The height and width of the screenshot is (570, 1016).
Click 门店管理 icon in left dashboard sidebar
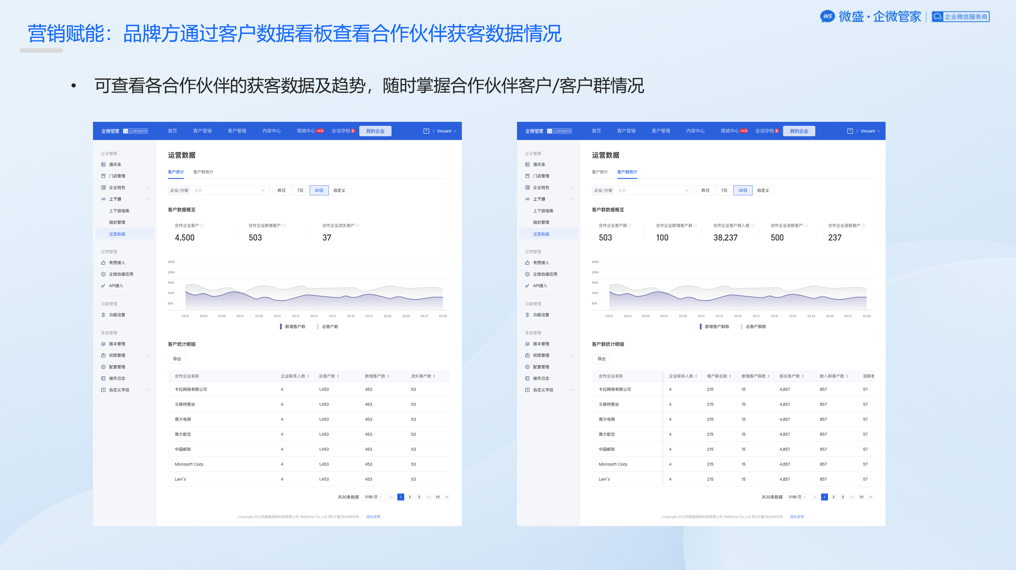pos(103,176)
